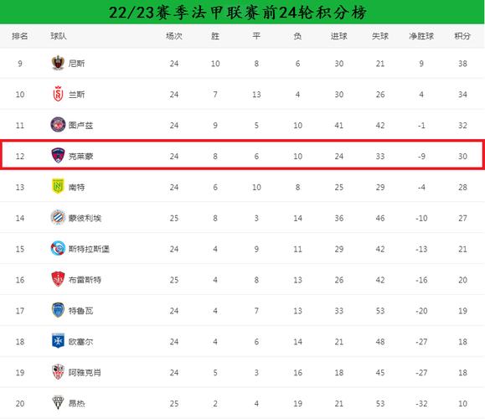Screen dimensions: 485x419
Task: Click the Reims (兰斯) club logo
Action: click(58, 94)
